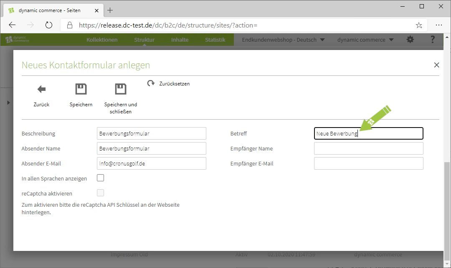Toggle reCaptcha aktivieren checkbox

click(100, 193)
